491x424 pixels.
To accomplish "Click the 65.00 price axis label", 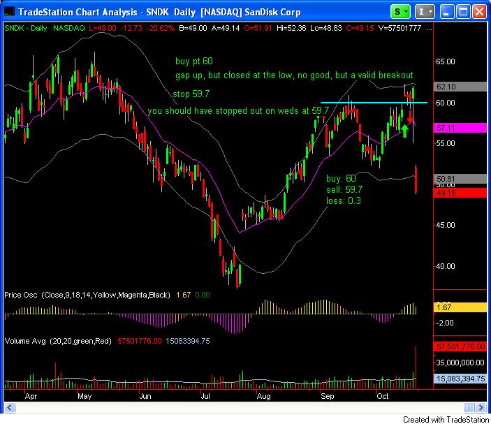I will click(446, 61).
